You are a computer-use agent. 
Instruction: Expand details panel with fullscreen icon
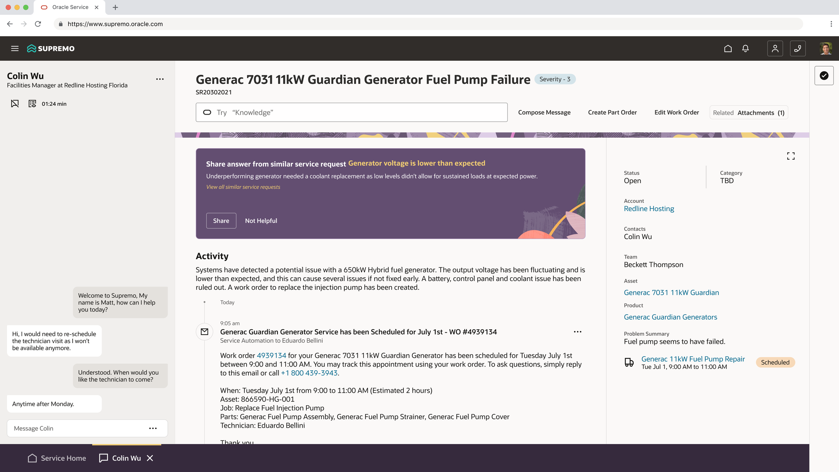tap(791, 156)
